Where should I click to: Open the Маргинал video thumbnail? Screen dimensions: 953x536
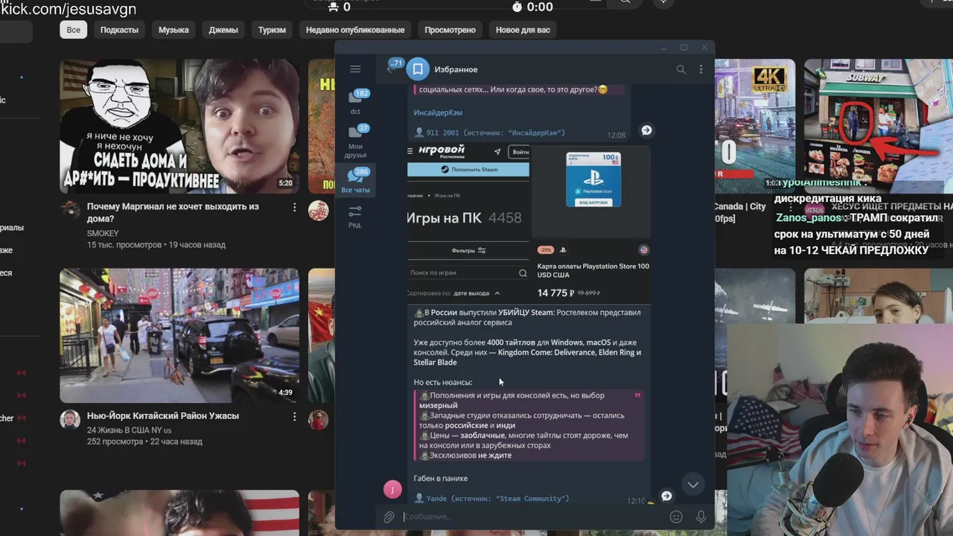click(x=179, y=127)
